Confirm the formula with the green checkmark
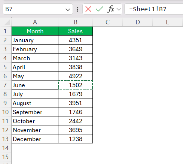Viewport: 183px width, 164px height. click(99, 9)
